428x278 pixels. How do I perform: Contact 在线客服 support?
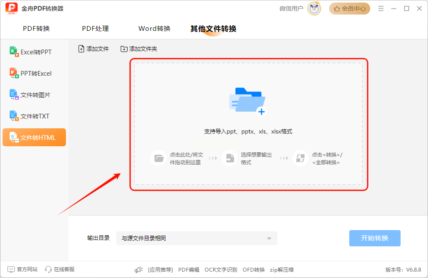click(60, 269)
